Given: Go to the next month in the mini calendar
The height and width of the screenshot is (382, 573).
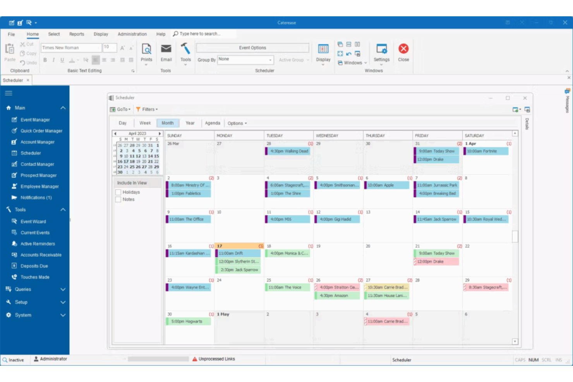Looking at the screenshot, I should (160, 134).
